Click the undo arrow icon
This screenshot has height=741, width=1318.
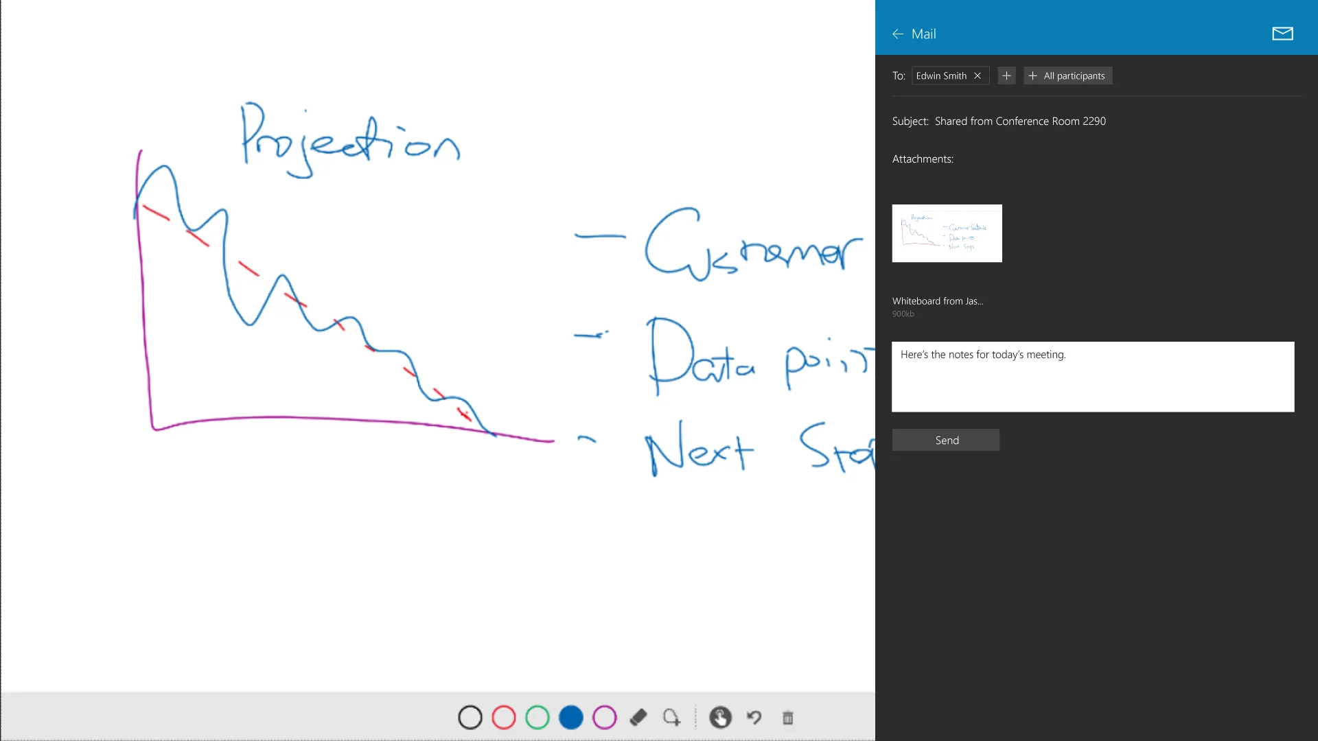(754, 718)
